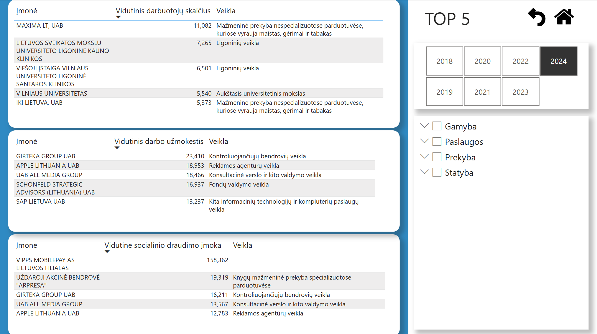Select year 2023 in slicer
This screenshot has width=597, height=334.
pyautogui.click(x=520, y=92)
